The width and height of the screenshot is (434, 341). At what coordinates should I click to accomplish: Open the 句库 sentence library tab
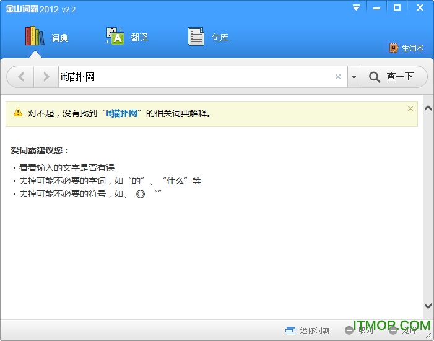click(208, 37)
